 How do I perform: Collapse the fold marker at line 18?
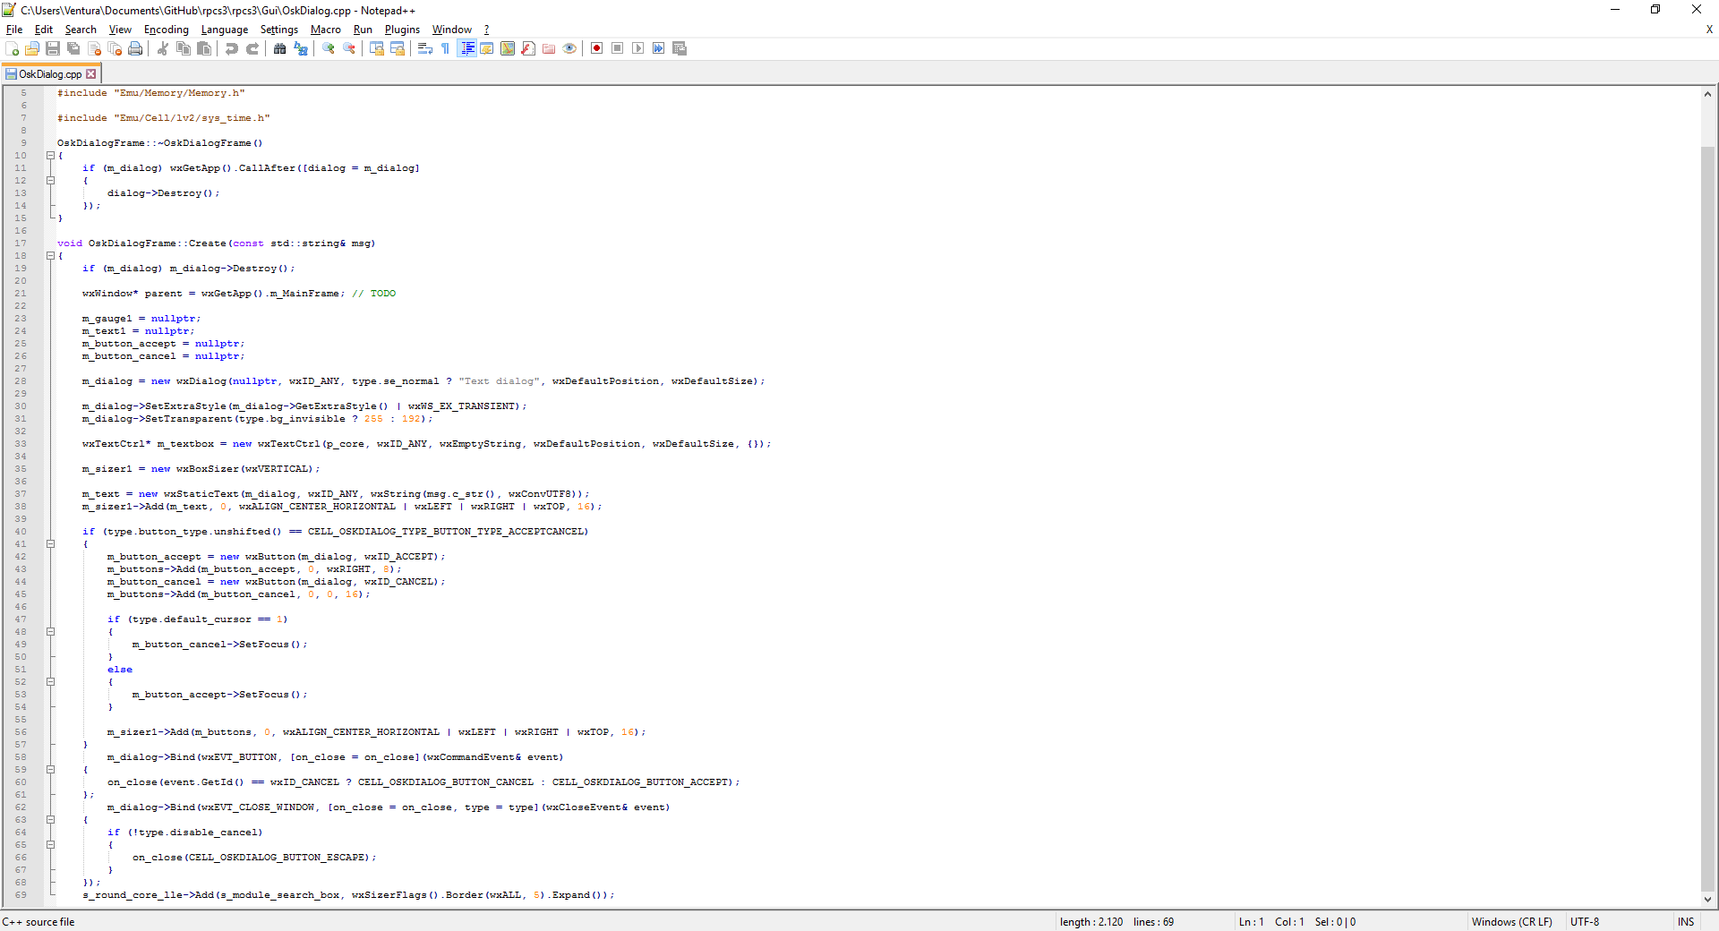coord(51,256)
